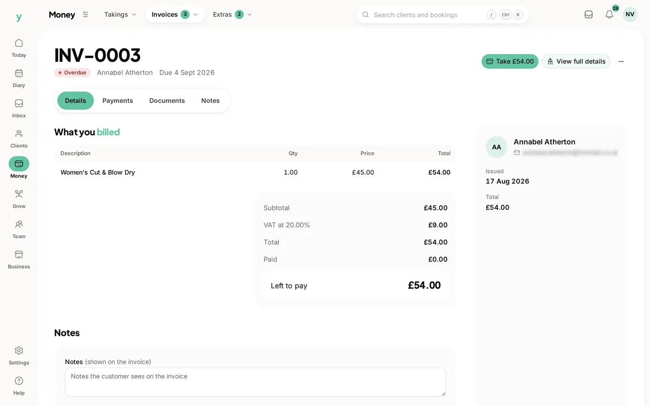
Task: Click the search clients and bookings field
Action: tap(442, 15)
